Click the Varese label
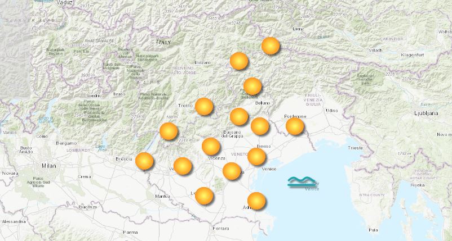 [10, 133]
